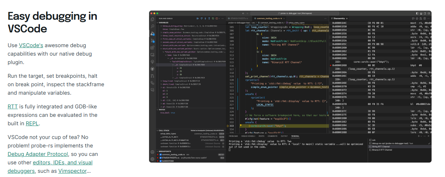Viewport: 445px width, 177px height.
Task: Select the BinaryLE RTT Channel terminal entry
Action: point(399,150)
